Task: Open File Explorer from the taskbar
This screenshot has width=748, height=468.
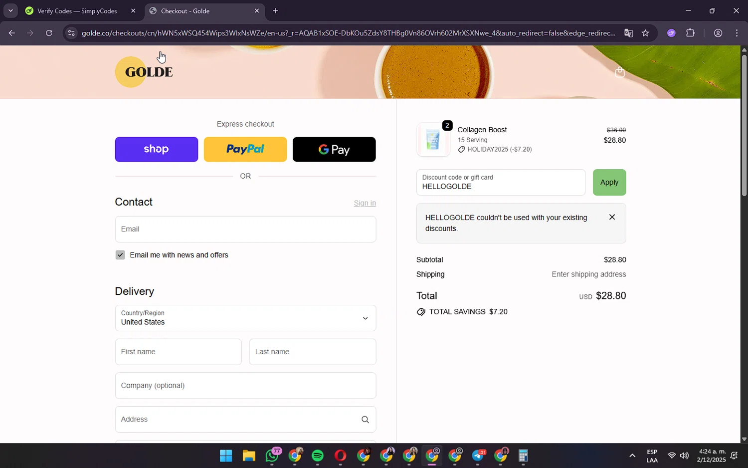Action: [249, 456]
